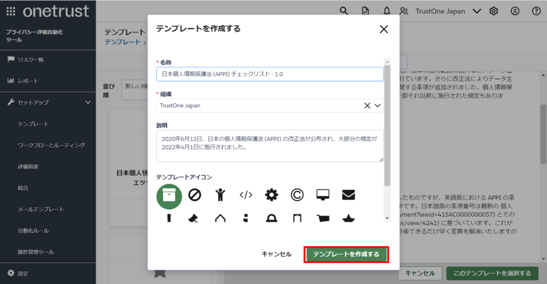547x284 pixels.
Task: Click the onetrust logo
Action: [56, 12]
